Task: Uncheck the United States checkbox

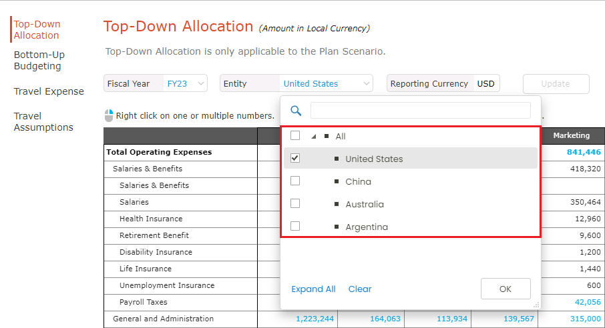Action: click(x=295, y=159)
